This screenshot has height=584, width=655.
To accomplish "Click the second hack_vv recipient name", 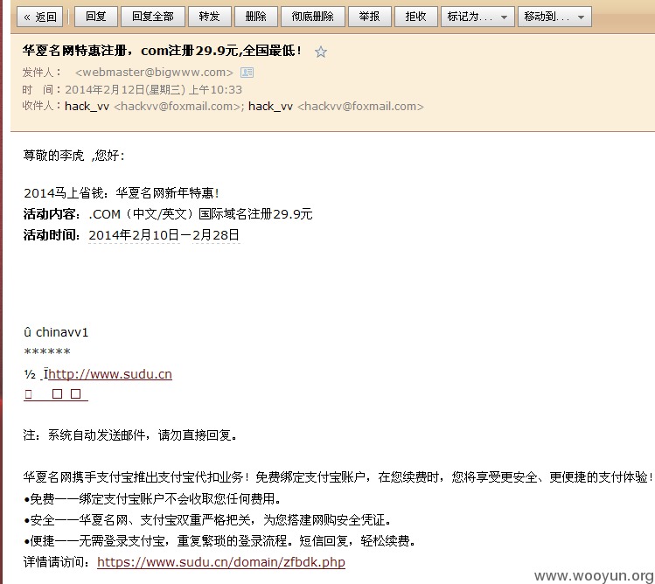I will (270, 107).
